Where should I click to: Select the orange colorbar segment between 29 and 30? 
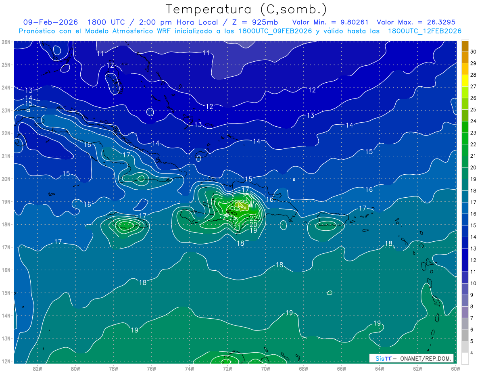(x=465, y=58)
